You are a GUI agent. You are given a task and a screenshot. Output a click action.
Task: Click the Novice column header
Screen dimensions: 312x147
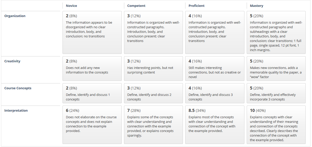[x=71, y=6]
